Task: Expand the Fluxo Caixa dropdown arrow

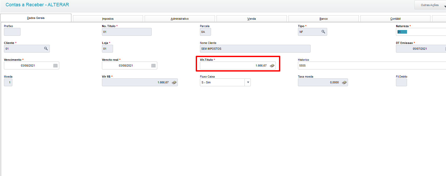Action: click(248, 82)
